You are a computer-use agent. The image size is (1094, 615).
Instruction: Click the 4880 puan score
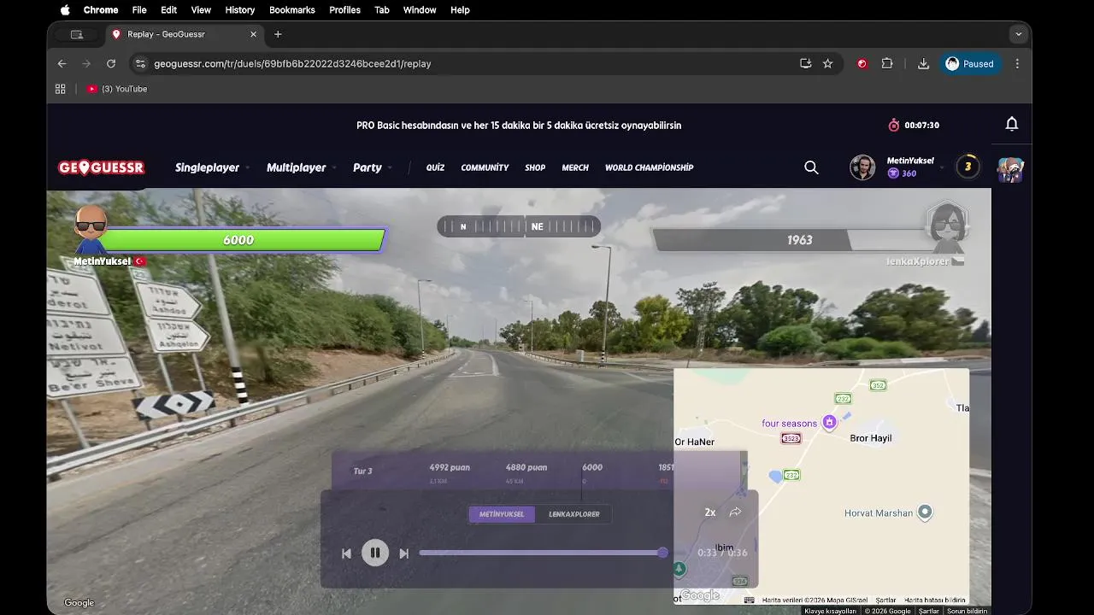tap(526, 467)
